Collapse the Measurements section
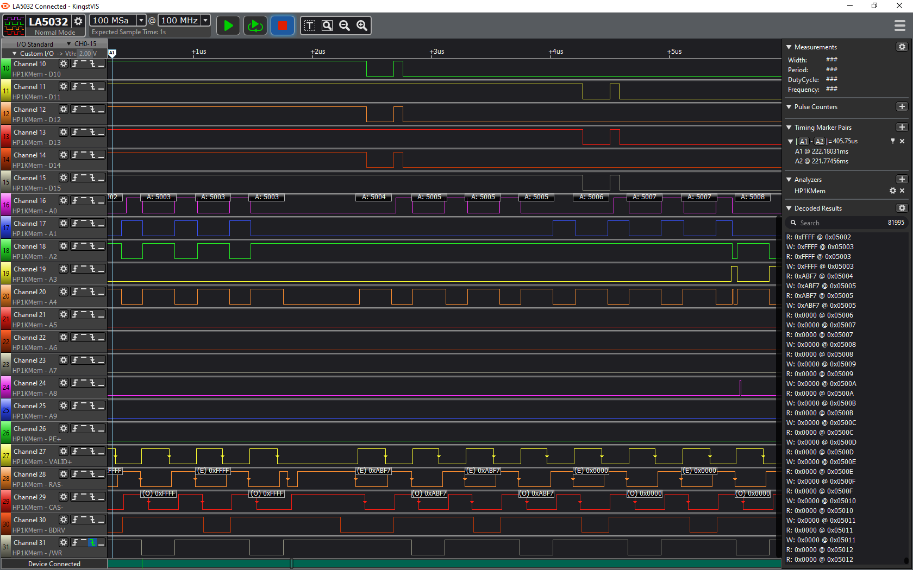Image resolution: width=913 pixels, height=570 pixels. [789, 47]
